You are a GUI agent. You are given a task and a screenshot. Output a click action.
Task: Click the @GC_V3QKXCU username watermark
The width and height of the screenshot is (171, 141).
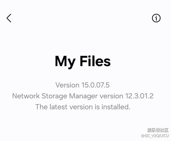pyautogui.click(x=155, y=136)
